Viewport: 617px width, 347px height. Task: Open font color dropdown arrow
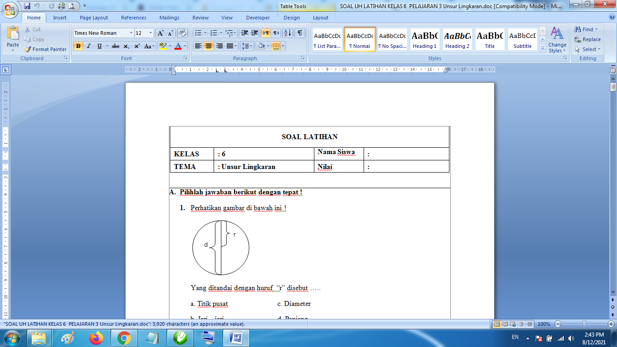185,46
